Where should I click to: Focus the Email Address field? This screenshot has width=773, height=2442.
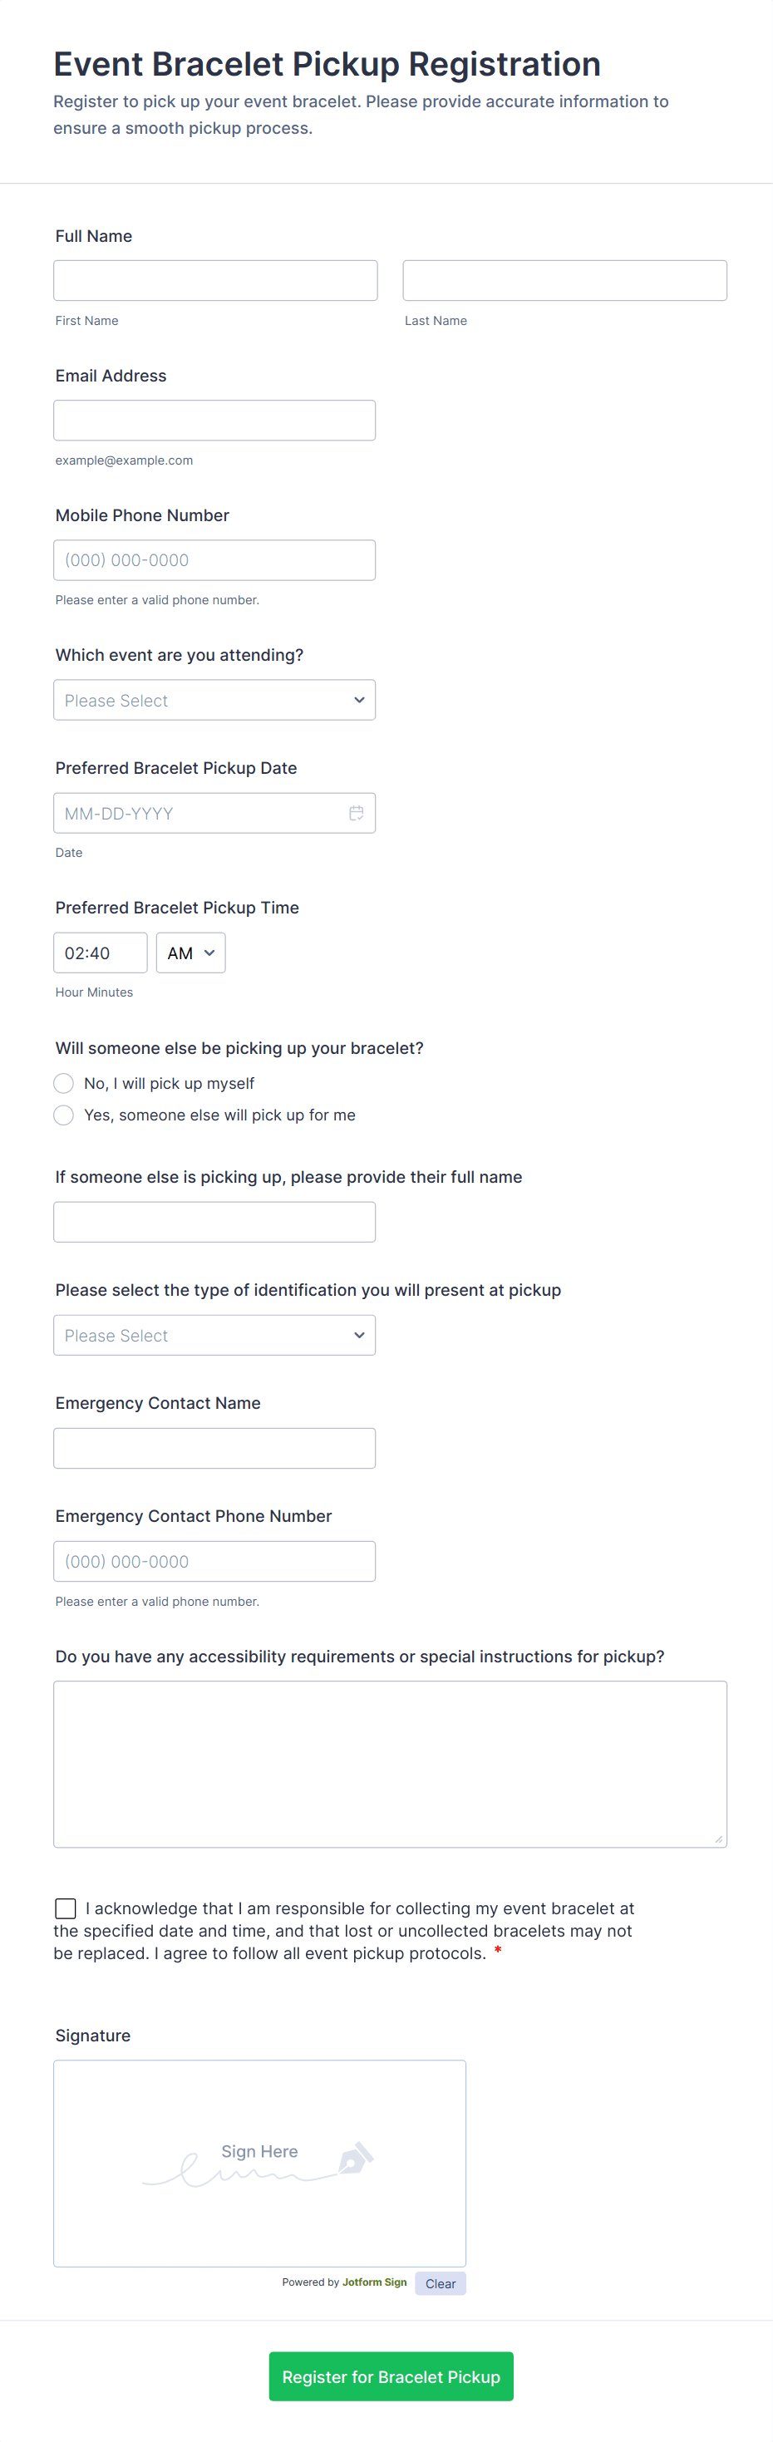(214, 420)
